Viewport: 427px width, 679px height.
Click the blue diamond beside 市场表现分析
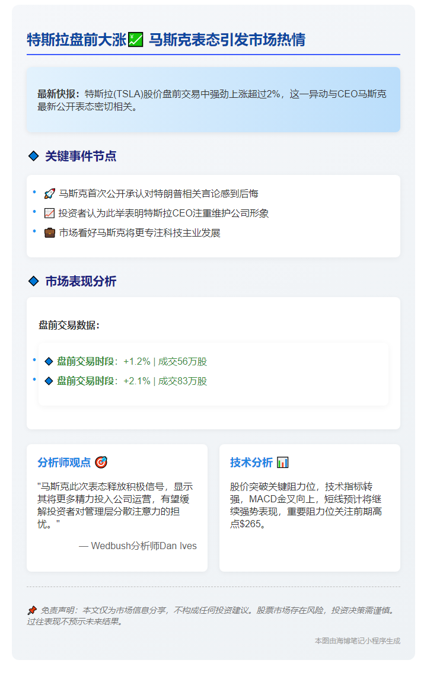33,281
